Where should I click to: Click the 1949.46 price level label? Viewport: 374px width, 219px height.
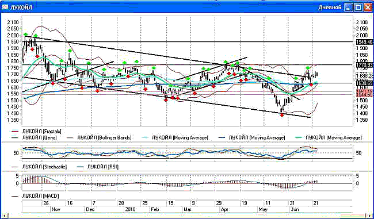click(364, 42)
